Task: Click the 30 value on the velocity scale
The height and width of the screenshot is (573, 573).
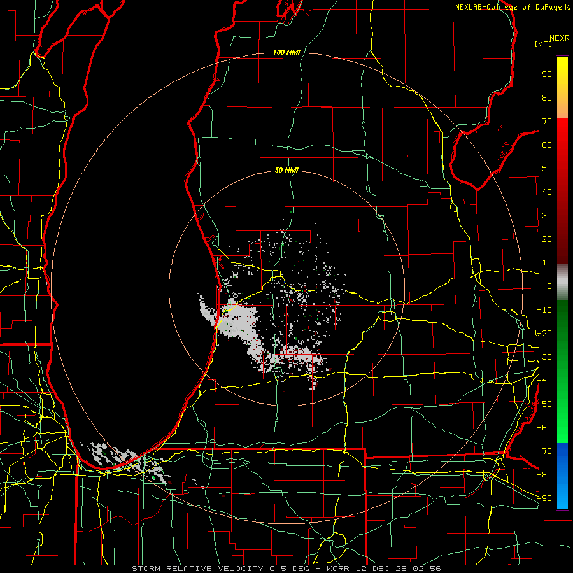Action: (547, 216)
